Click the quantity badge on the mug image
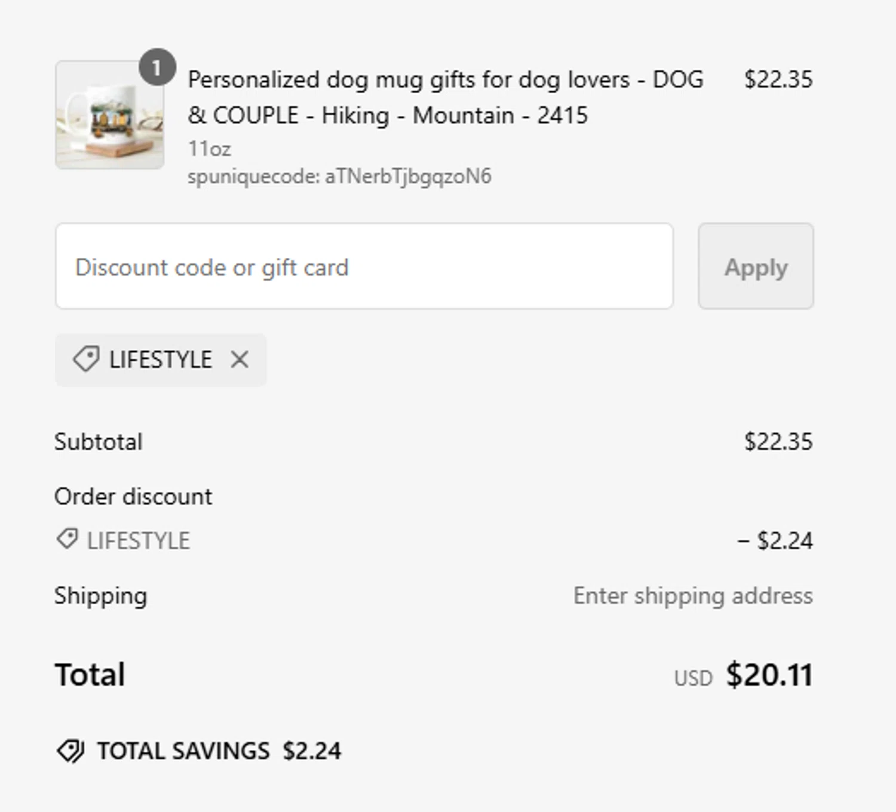Image resolution: width=896 pixels, height=812 pixels. 157,67
